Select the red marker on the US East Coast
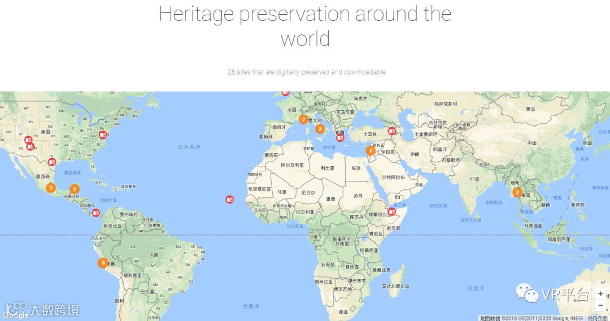Image resolution: width=610 pixels, height=321 pixels. coord(103,135)
